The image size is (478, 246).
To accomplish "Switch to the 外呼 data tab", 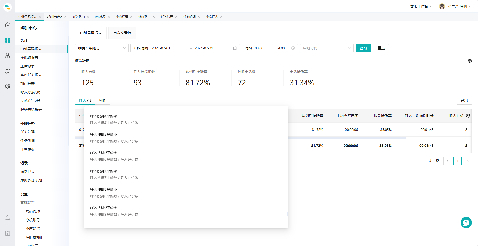I will (102, 101).
